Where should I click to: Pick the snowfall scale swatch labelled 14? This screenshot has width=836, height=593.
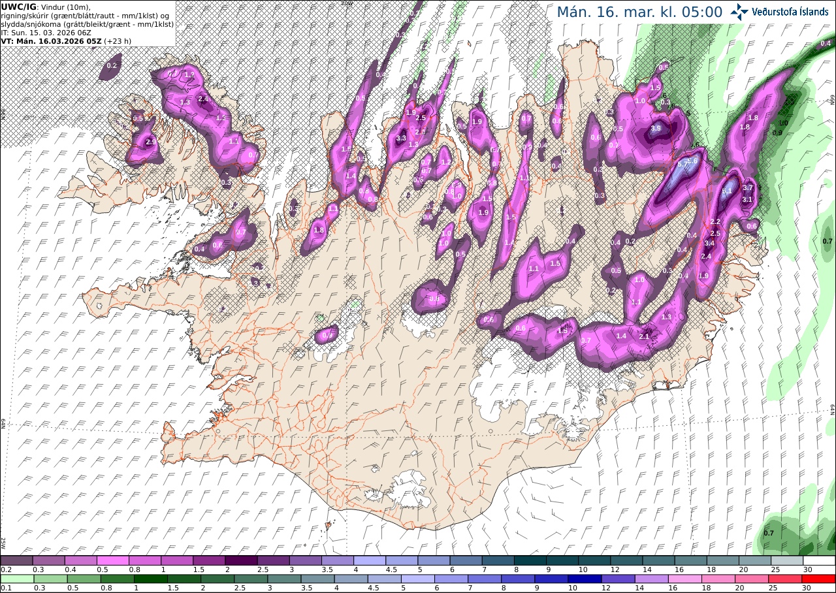tap(659, 560)
